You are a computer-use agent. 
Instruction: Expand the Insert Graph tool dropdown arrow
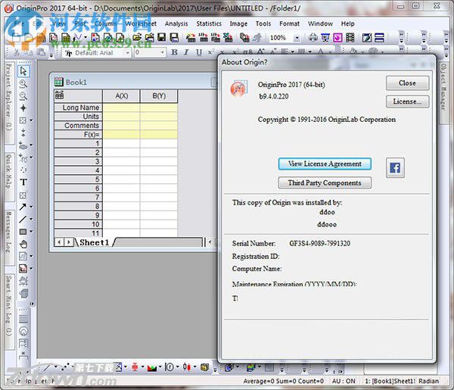coord(31,269)
